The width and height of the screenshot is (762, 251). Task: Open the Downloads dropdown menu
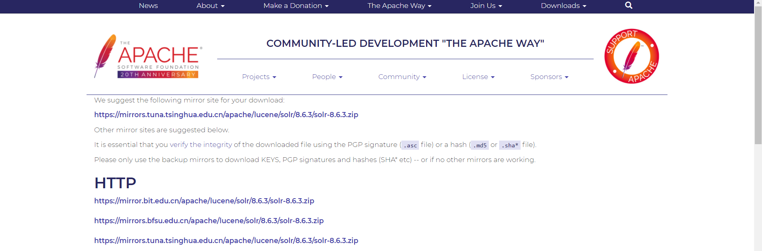pos(563,6)
